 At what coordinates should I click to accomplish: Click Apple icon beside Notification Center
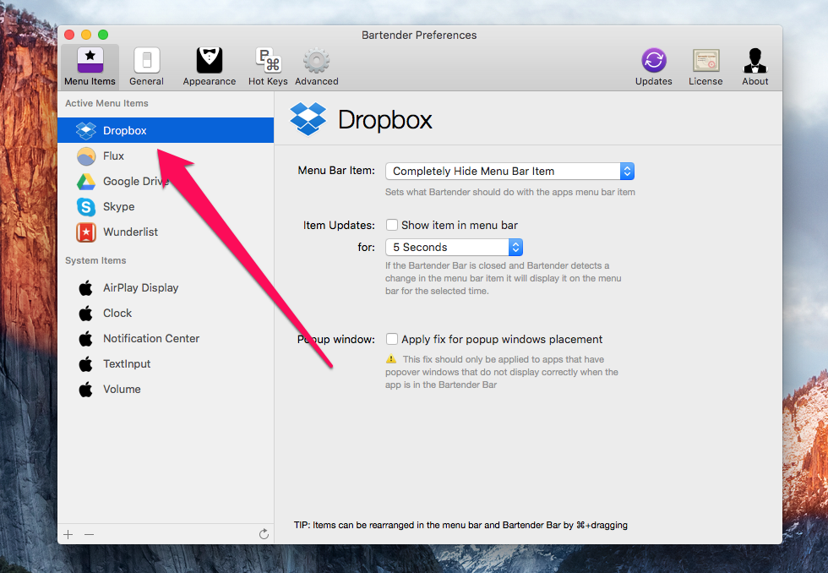pos(85,339)
